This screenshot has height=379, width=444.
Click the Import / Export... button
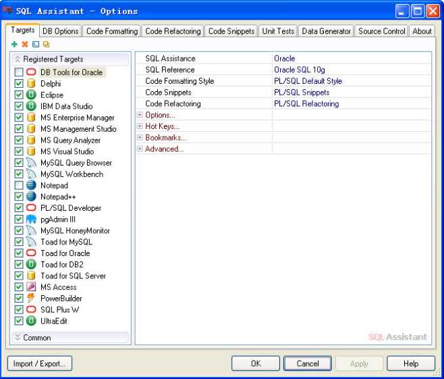pyautogui.click(x=40, y=363)
